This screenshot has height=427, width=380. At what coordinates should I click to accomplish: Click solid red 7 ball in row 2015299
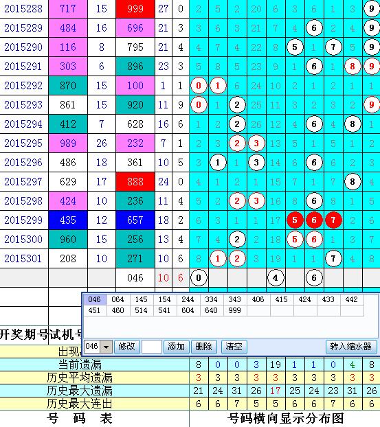tap(333, 220)
